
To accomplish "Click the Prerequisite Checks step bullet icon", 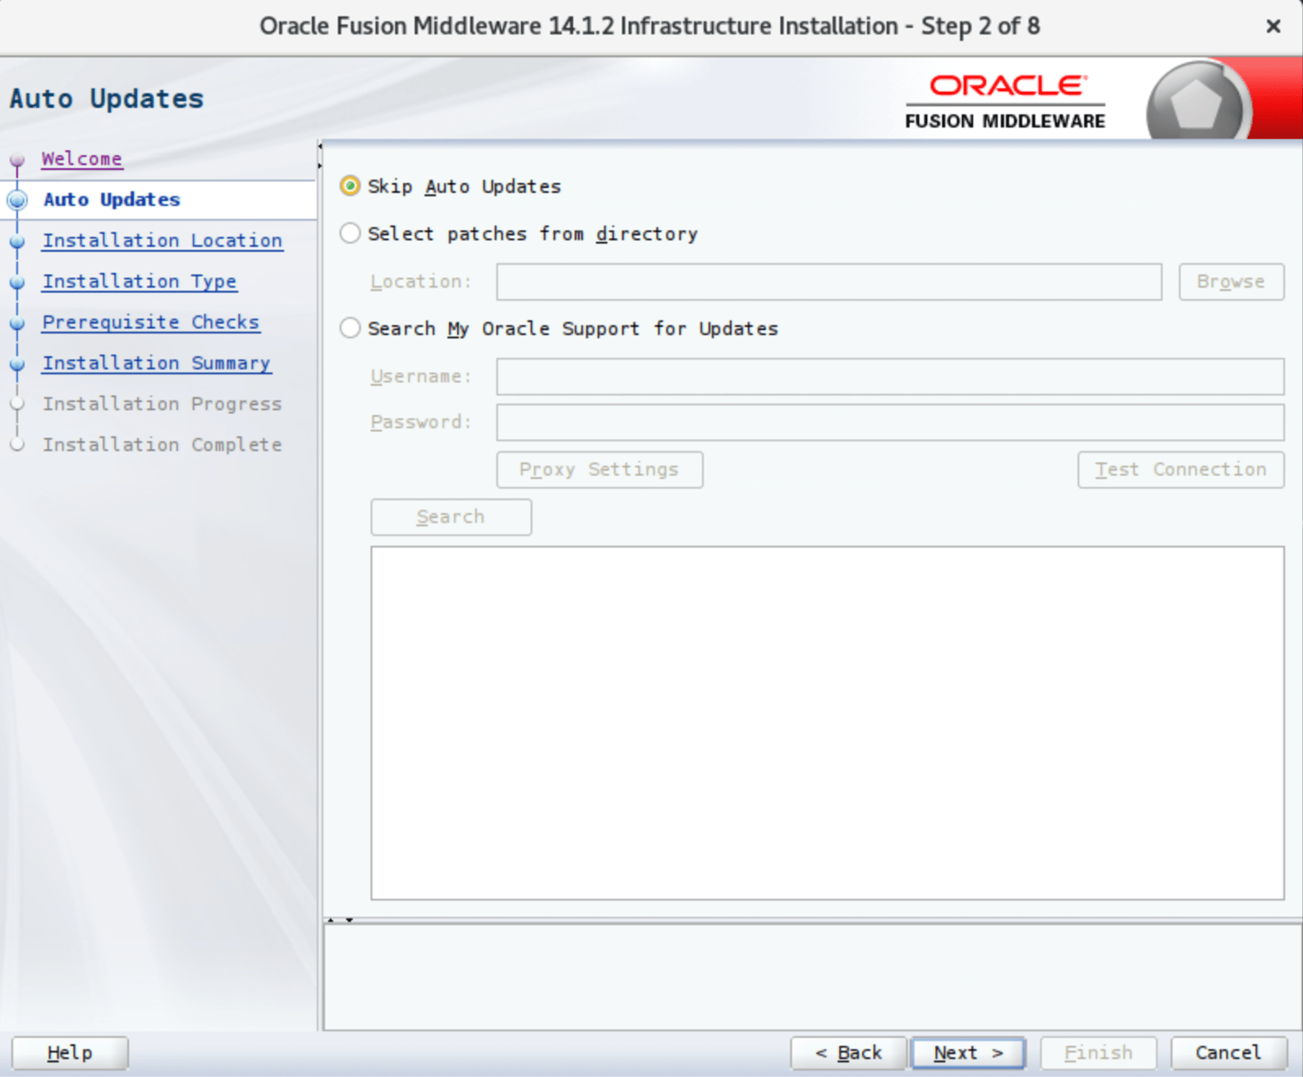I will pyautogui.click(x=17, y=323).
